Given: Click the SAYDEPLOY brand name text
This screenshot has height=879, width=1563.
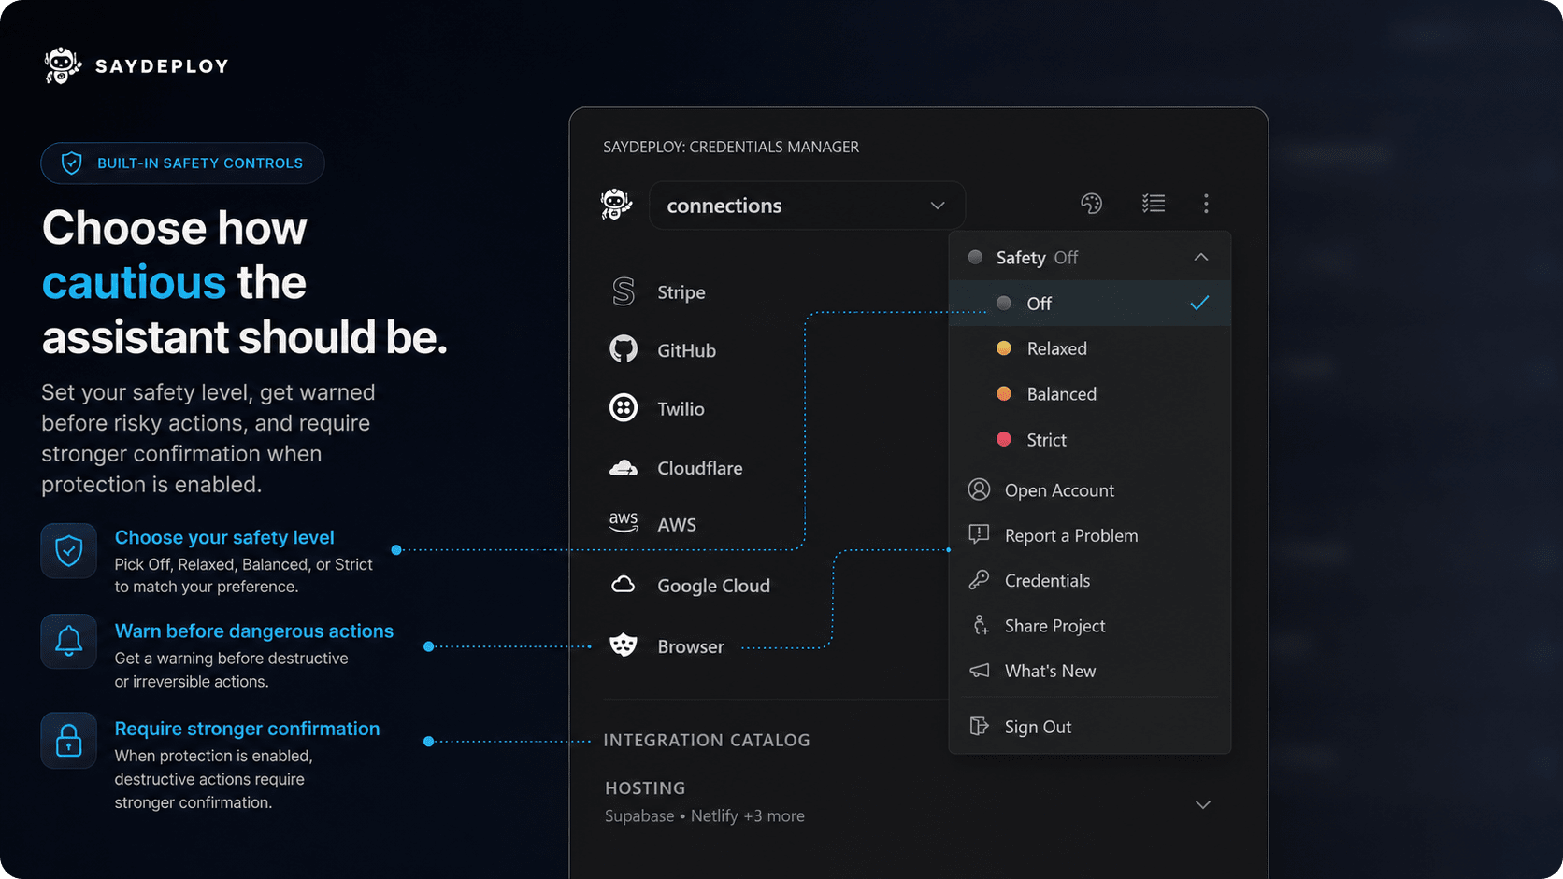Looking at the screenshot, I should [162, 66].
